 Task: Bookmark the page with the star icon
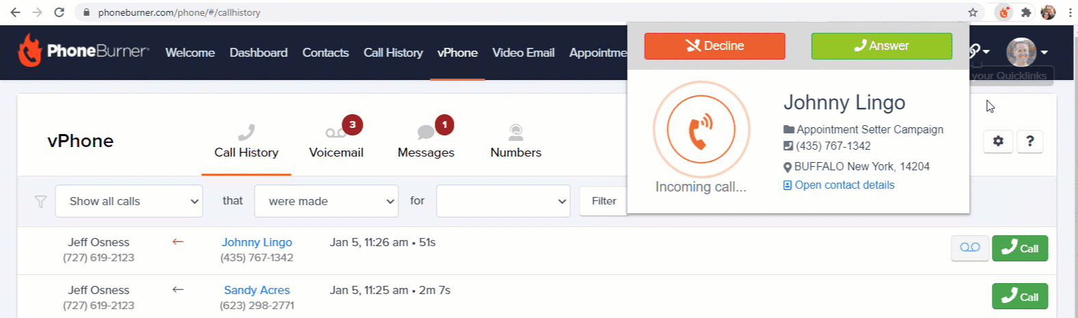(973, 12)
